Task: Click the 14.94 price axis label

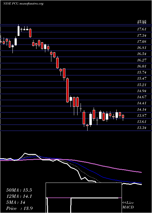Action: [142, 91]
